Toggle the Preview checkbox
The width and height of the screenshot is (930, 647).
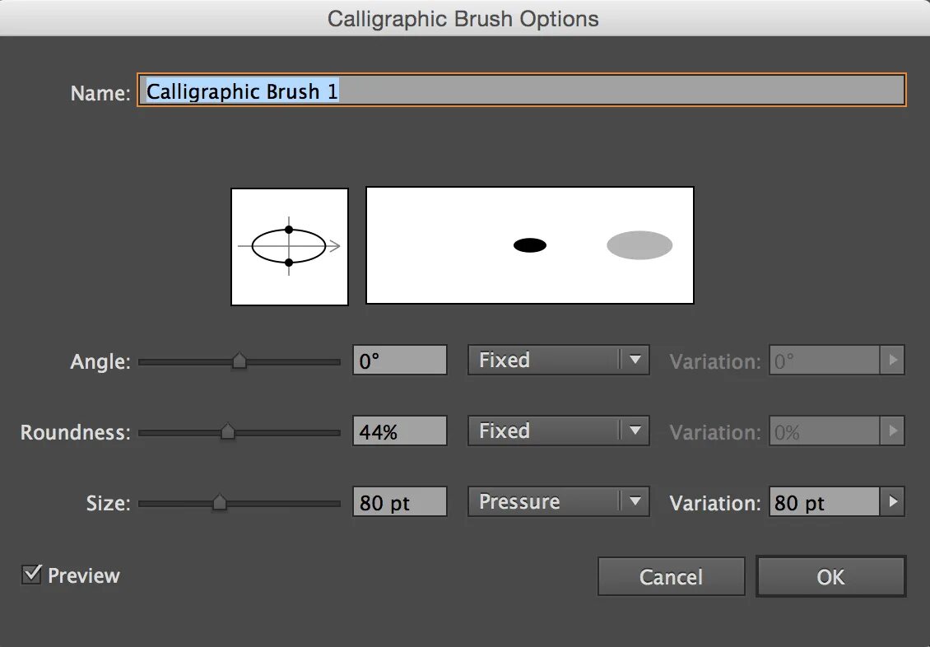tap(32, 575)
